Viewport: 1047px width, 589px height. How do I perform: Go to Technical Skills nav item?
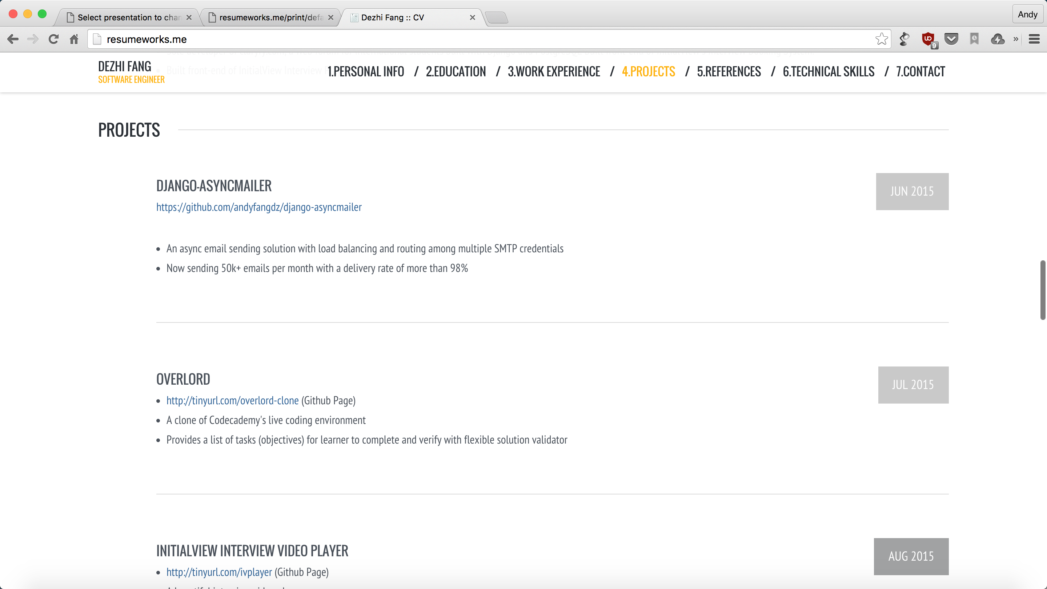pyautogui.click(x=829, y=72)
